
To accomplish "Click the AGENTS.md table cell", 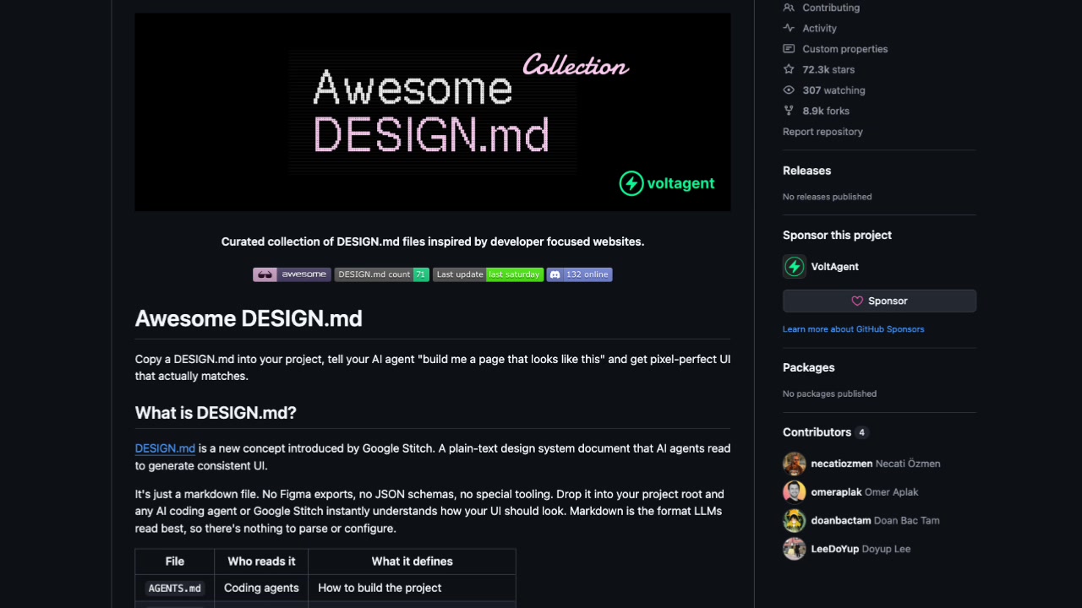I will [x=175, y=588].
